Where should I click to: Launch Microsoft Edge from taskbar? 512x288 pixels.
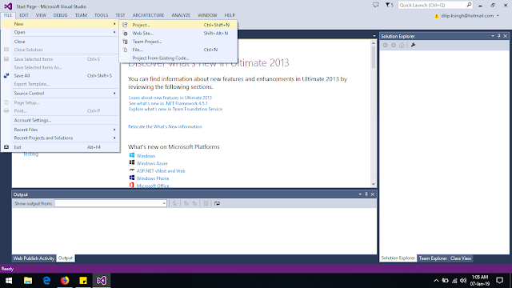pos(46,281)
